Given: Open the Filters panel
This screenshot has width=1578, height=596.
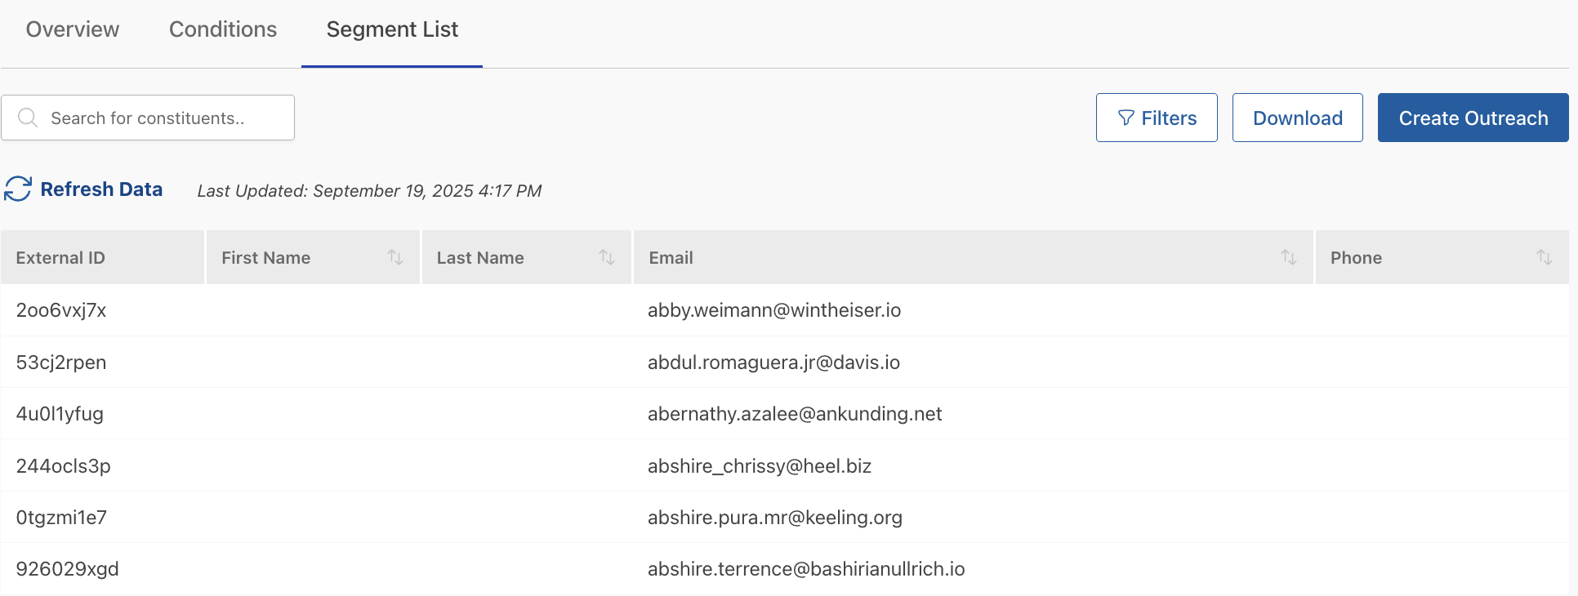Looking at the screenshot, I should (x=1157, y=118).
